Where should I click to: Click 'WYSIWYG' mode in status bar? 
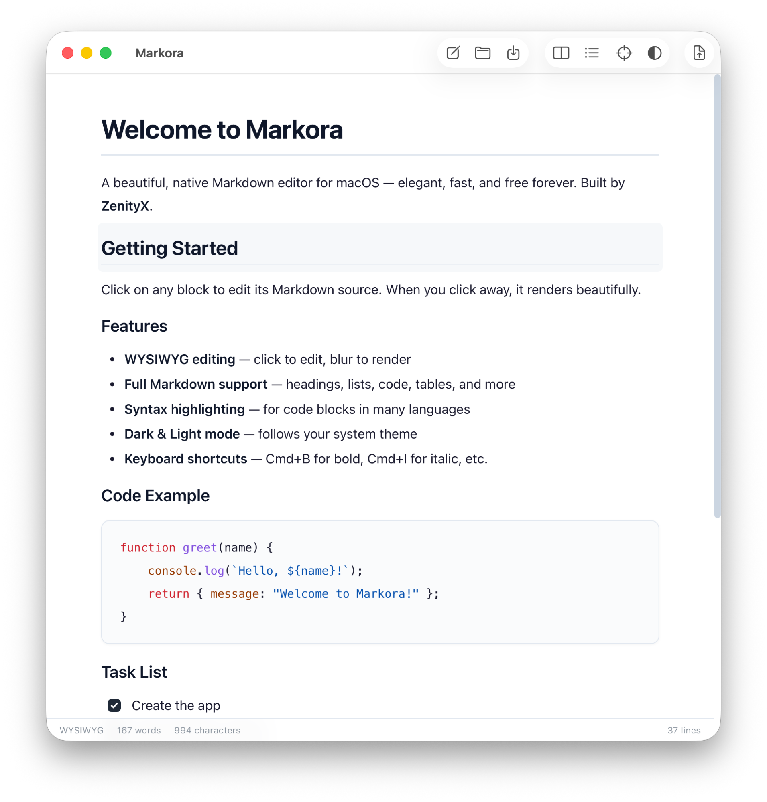pyautogui.click(x=82, y=731)
